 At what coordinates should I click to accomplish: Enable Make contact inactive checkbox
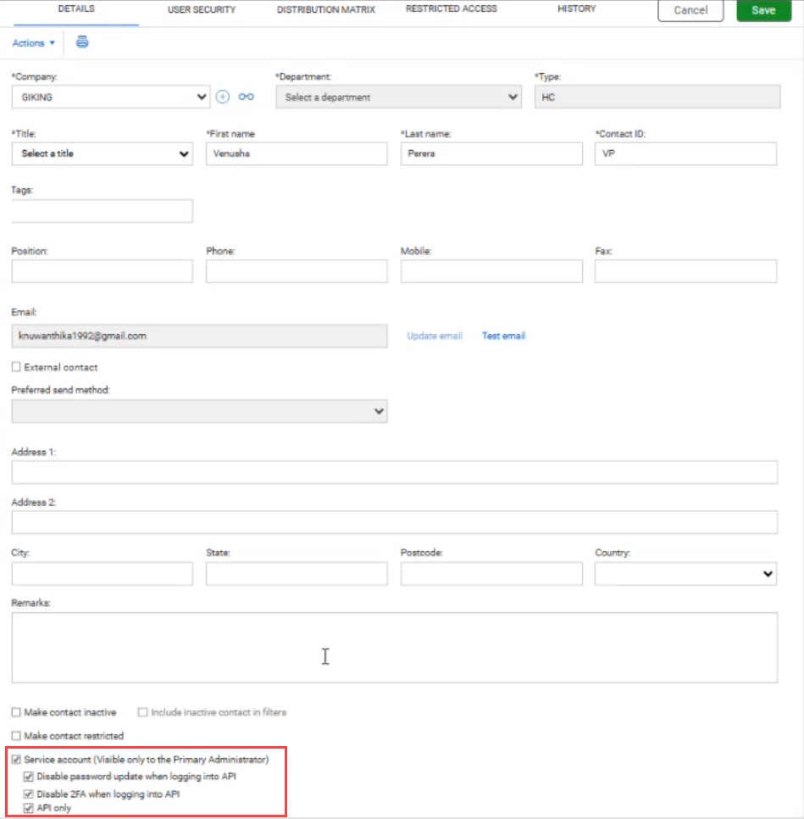pos(16,712)
